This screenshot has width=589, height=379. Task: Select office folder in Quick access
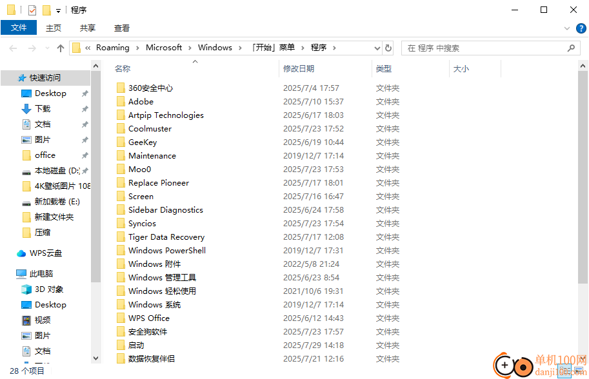pyautogui.click(x=45, y=155)
